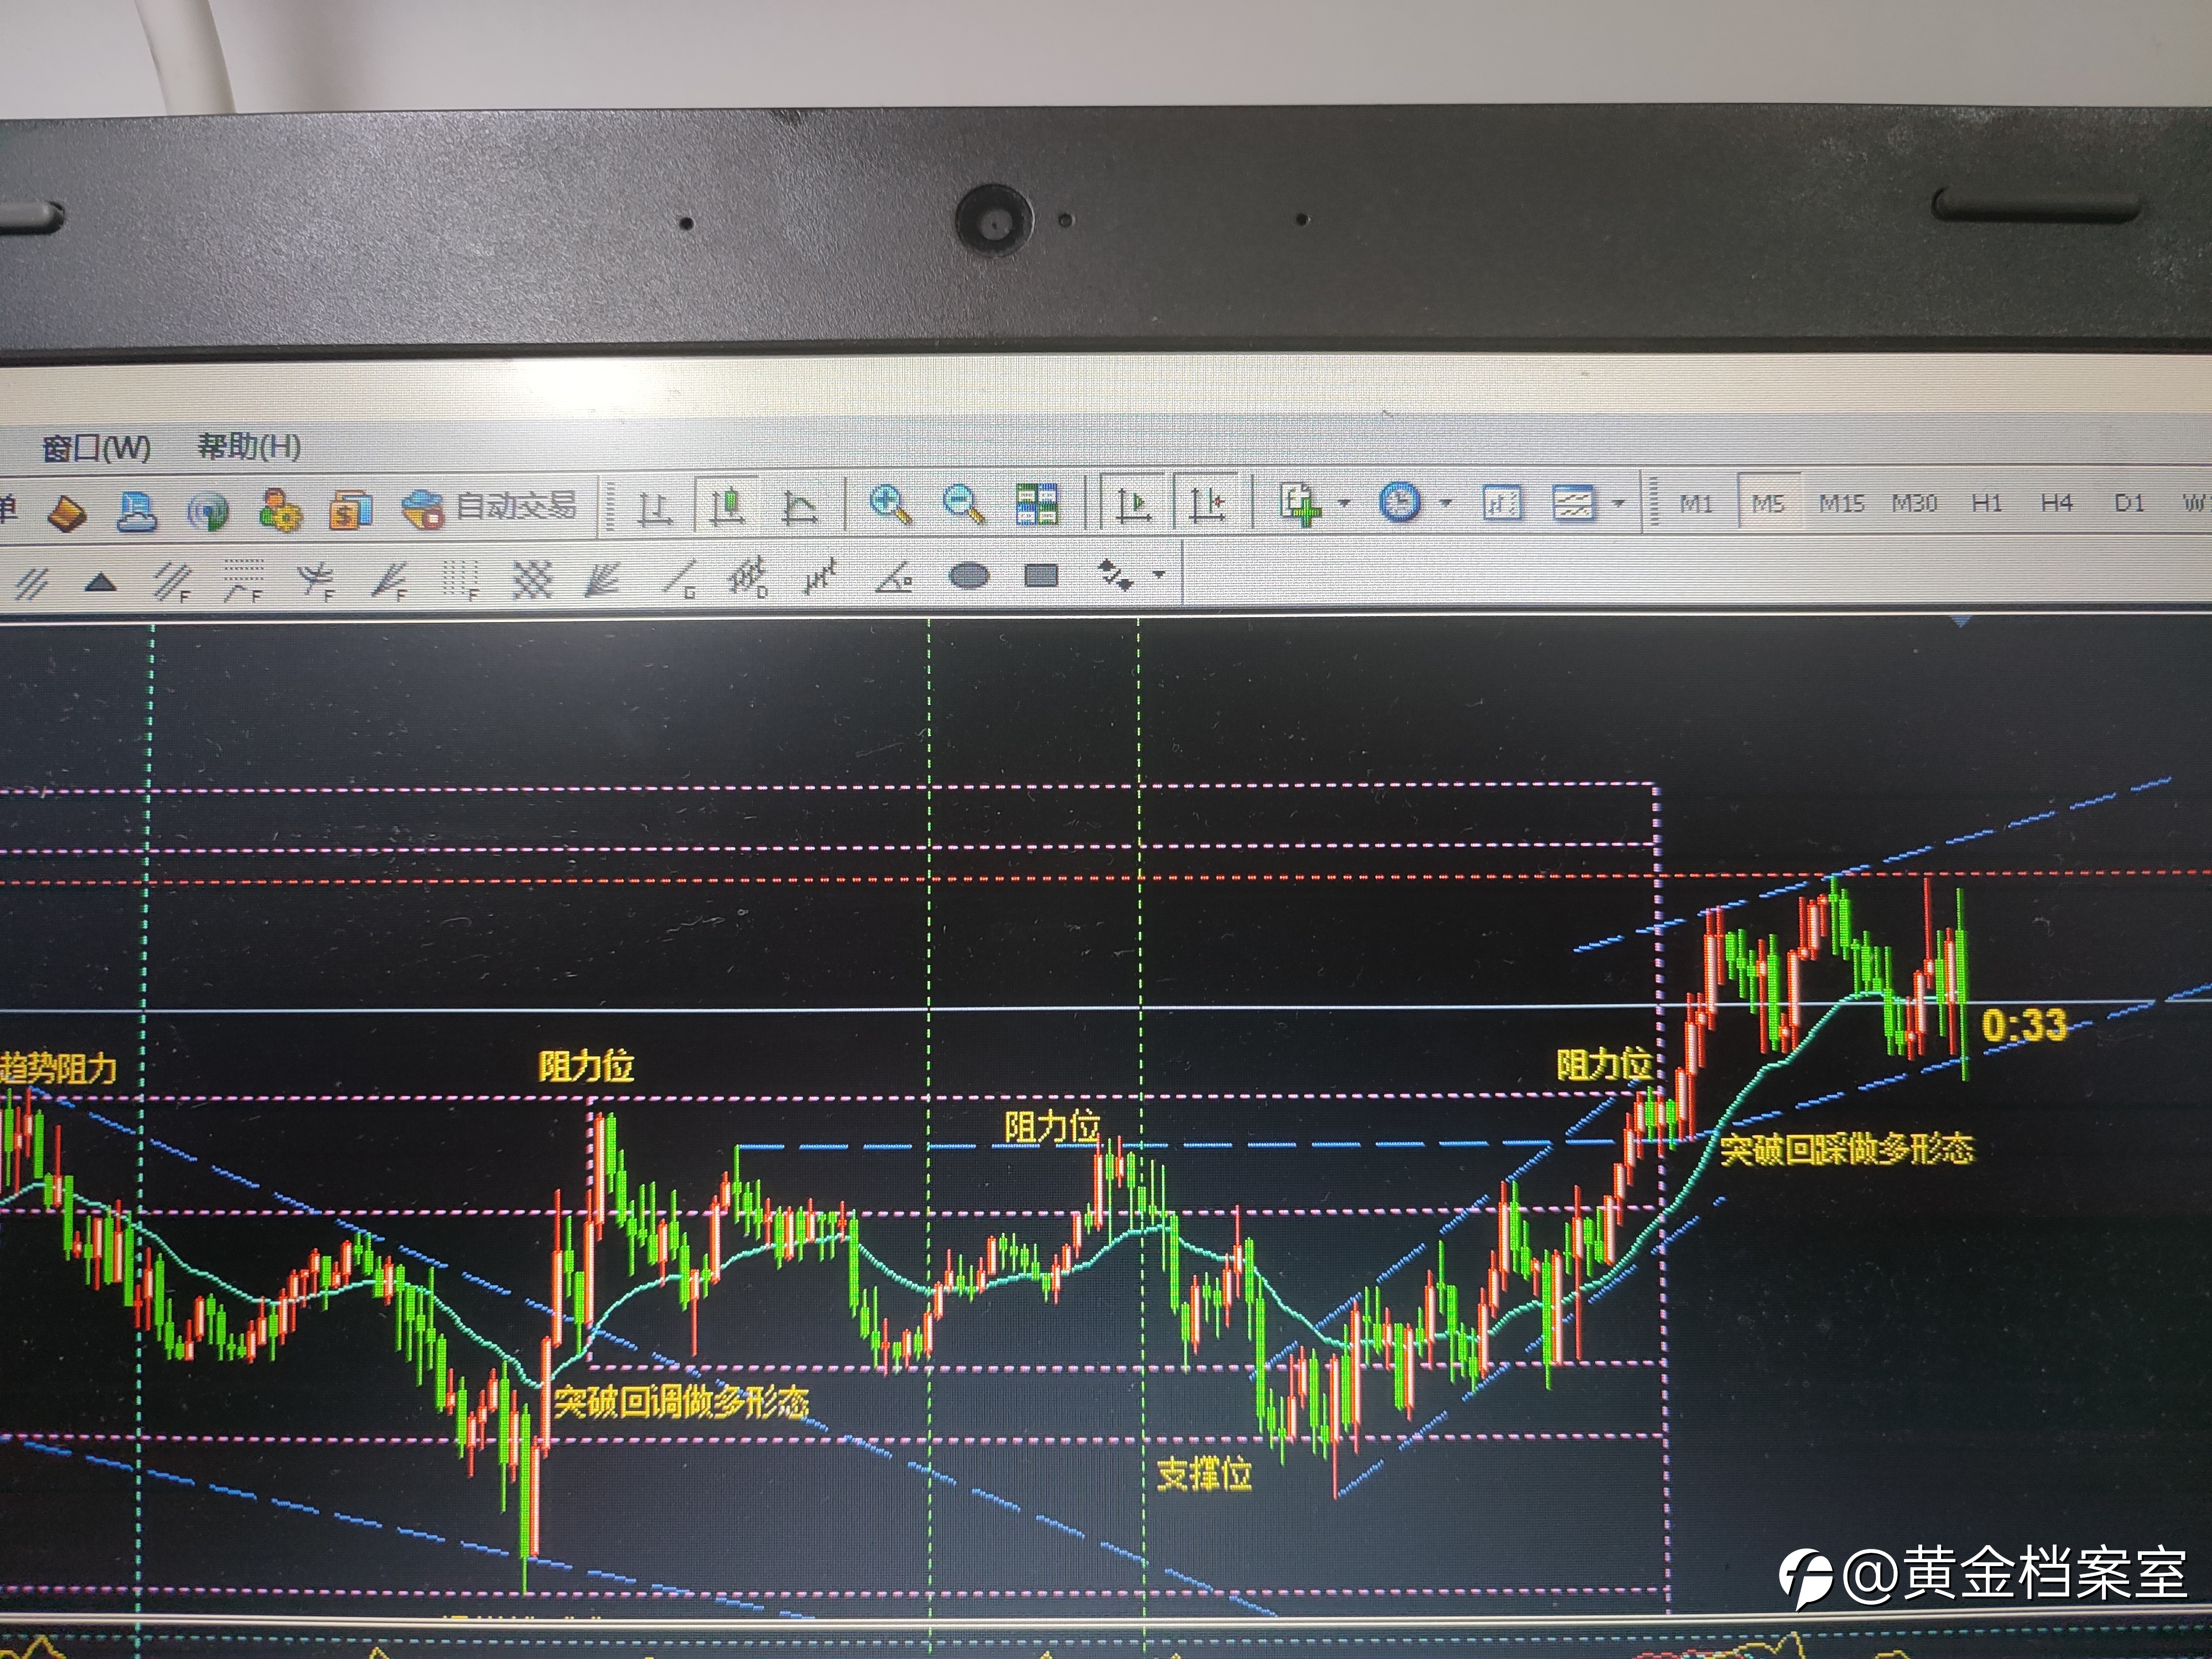Select the Fibonacci channel tool

[x=172, y=581]
